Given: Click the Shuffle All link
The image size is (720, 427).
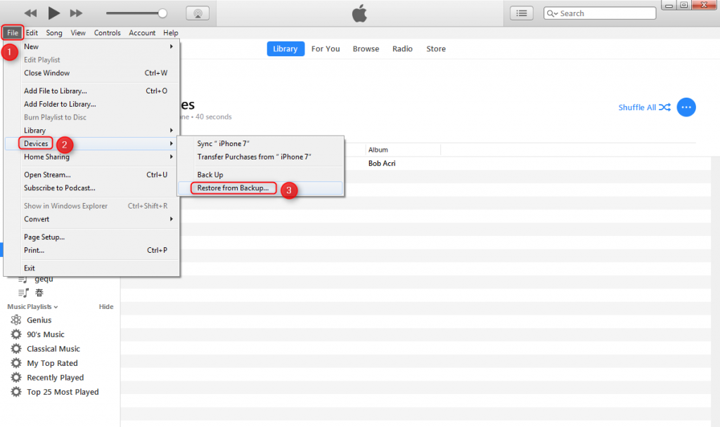Looking at the screenshot, I should click(643, 107).
